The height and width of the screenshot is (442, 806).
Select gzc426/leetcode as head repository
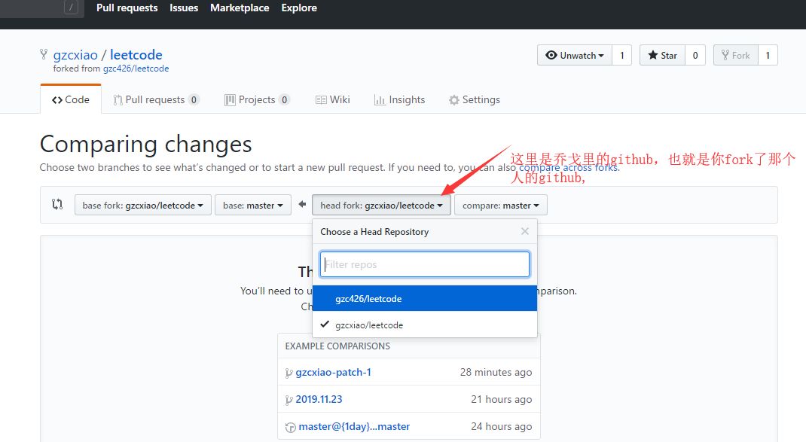[425, 299]
